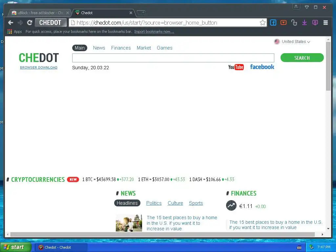Click the downward triangle title bar icon

307,7
